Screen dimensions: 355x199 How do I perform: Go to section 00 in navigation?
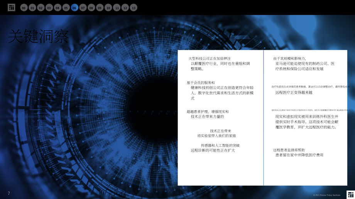[24, 8]
